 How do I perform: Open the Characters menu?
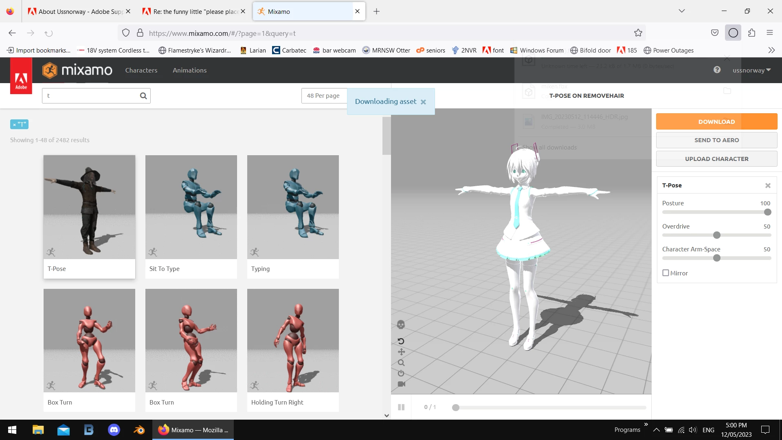tap(141, 70)
